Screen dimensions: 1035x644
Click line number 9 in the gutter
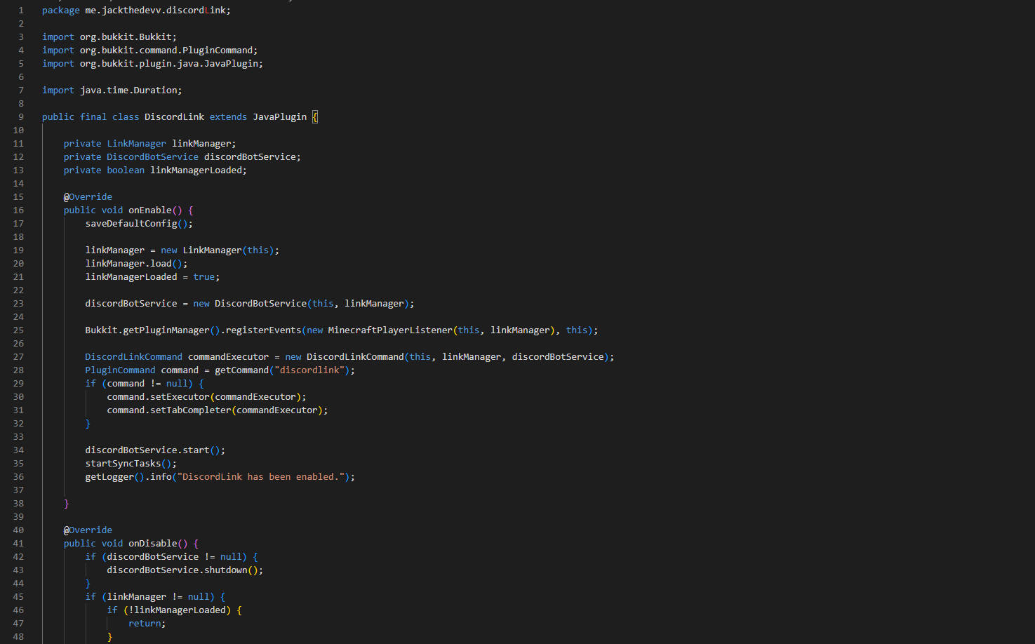coord(21,117)
